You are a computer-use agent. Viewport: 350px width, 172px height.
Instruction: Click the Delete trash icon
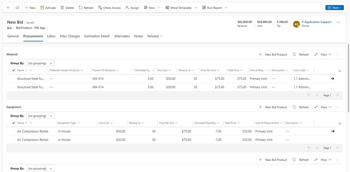pyautogui.click(x=67, y=7)
